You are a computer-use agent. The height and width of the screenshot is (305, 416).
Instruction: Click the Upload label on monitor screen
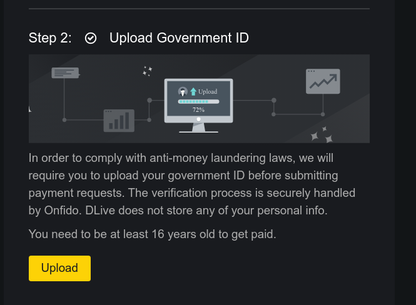click(x=208, y=91)
